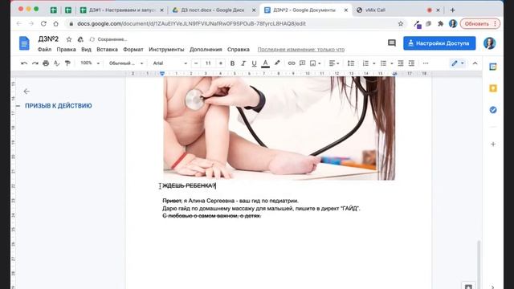Bookmark this page with star icon
This screenshot has width=514, height=289.
click(401, 23)
